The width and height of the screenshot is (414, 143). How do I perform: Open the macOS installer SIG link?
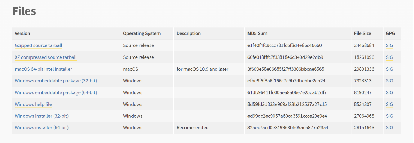coord(389,69)
